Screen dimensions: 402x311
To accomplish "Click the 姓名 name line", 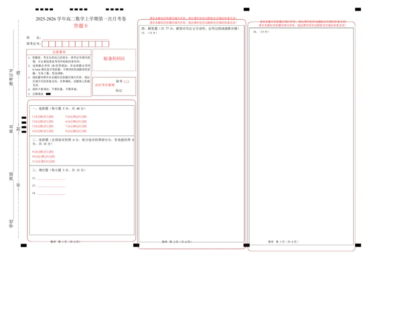I will [x=75, y=38].
